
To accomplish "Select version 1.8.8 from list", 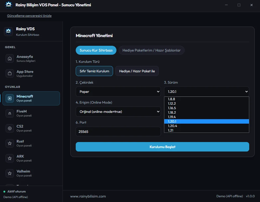I will 207,99.
